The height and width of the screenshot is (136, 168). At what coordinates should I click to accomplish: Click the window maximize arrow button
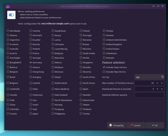coord(158,7)
